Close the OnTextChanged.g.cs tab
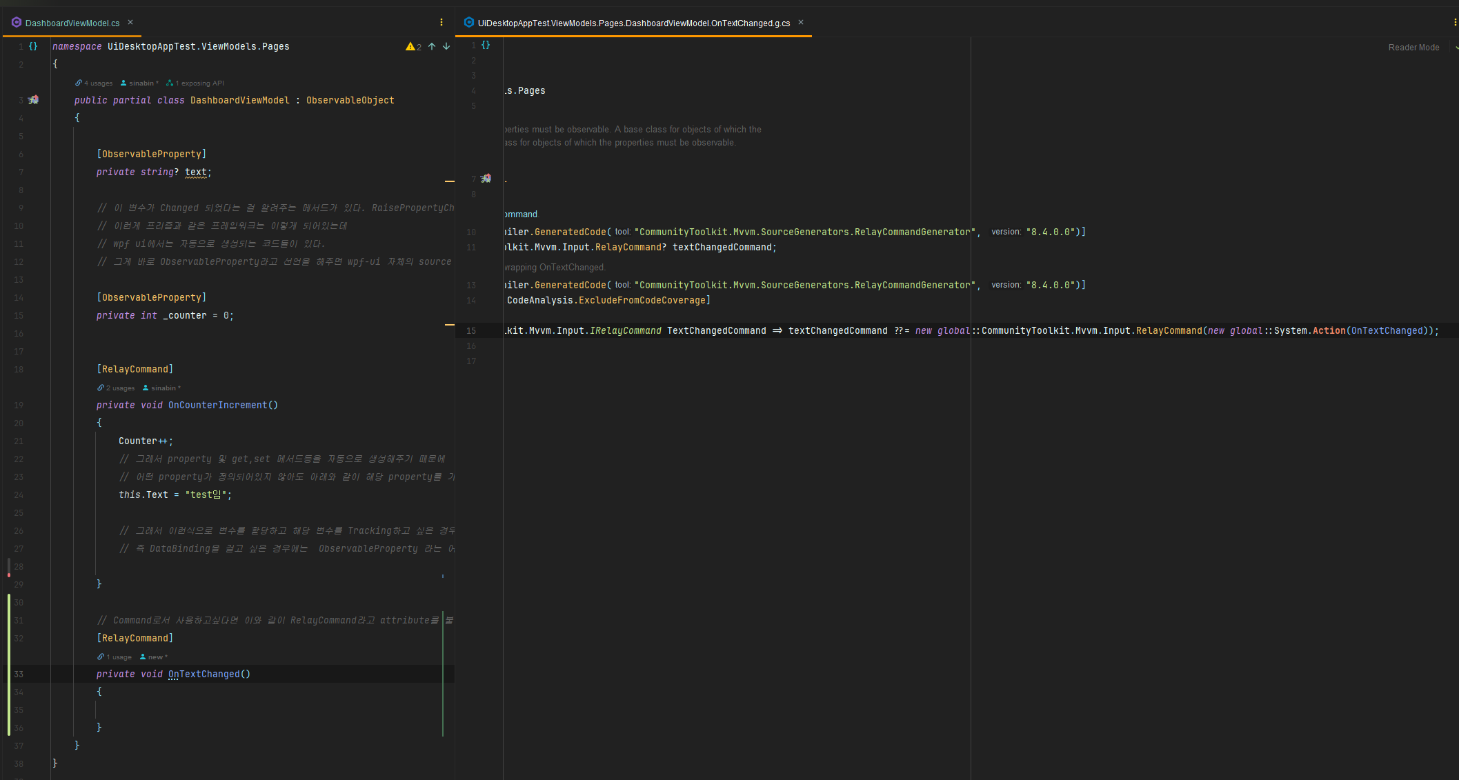This screenshot has width=1459, height=780. click(801, 23)
